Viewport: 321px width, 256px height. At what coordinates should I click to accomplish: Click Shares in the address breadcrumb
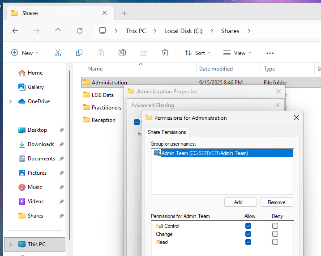click(230, 31)
